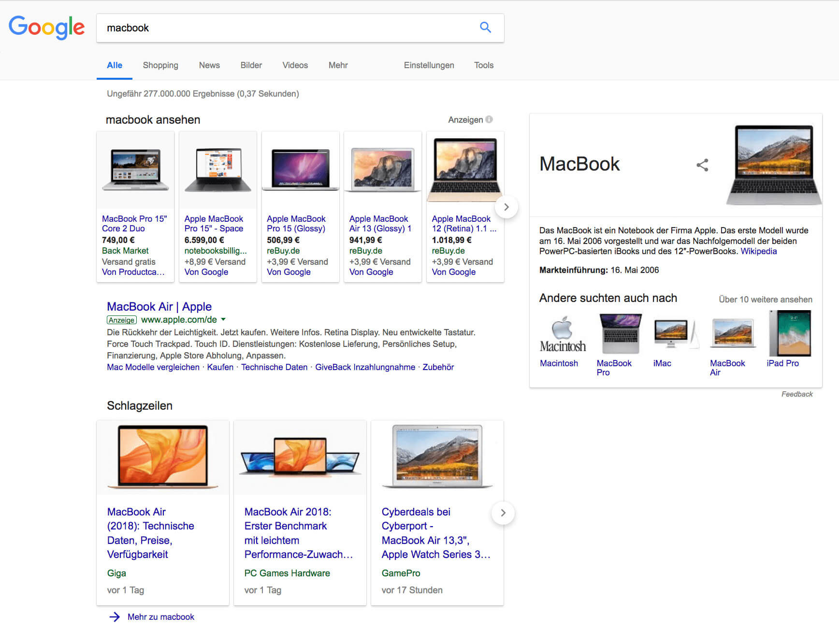Click the Feedback link
839x629 pixels.
pyautogui.click(x=797, y=394)
